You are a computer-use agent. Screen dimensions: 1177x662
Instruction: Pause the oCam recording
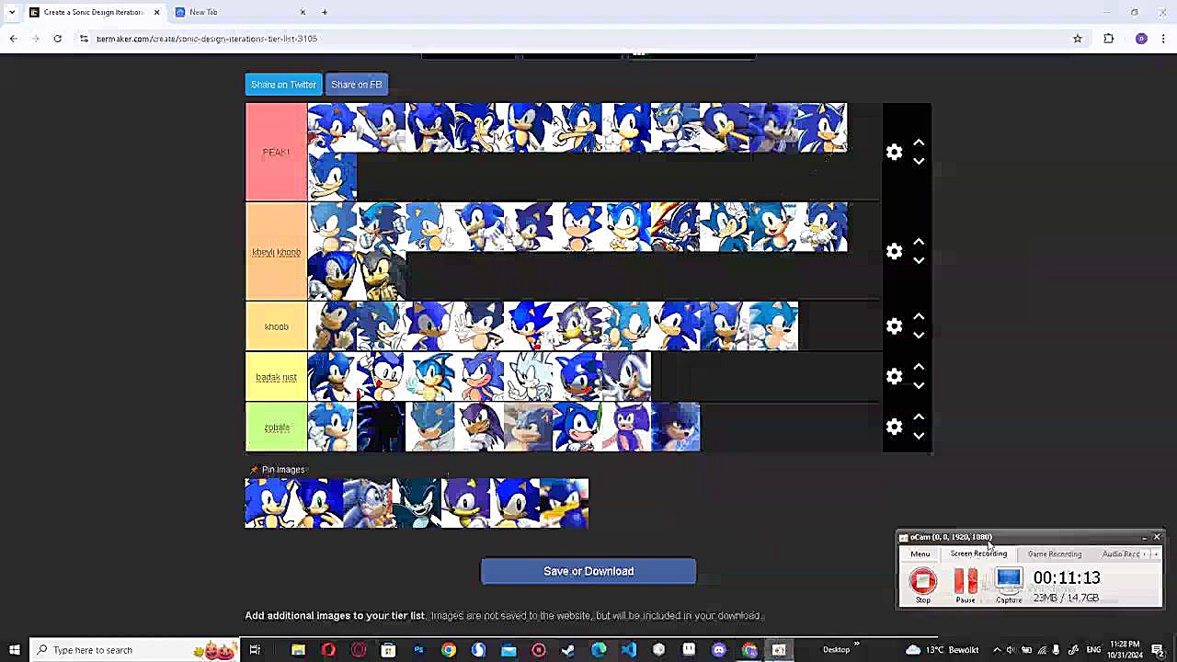click(x=966, y=586)
